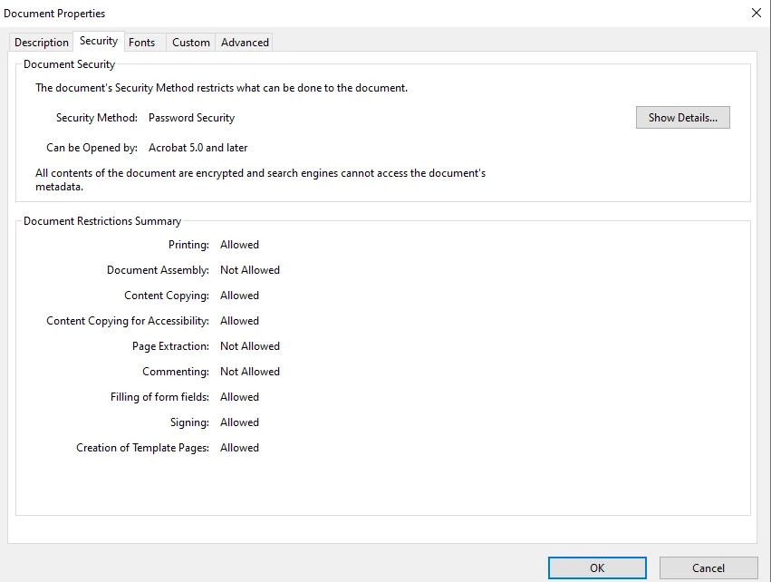
Task: Click the Can be Opened by label
Action: [x=92, y=148]
